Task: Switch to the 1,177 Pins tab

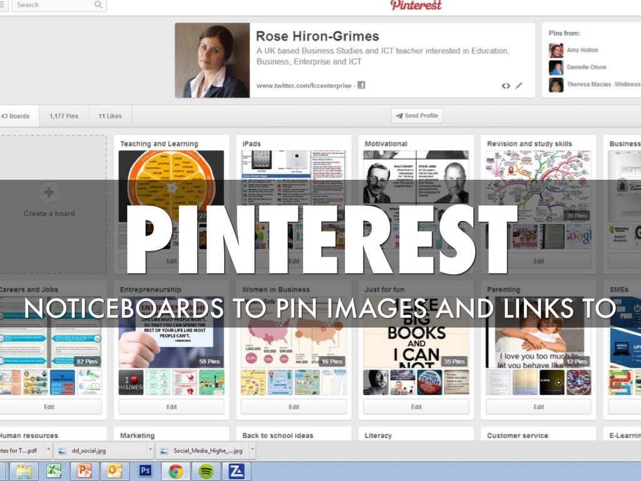Action: point(64,116)
